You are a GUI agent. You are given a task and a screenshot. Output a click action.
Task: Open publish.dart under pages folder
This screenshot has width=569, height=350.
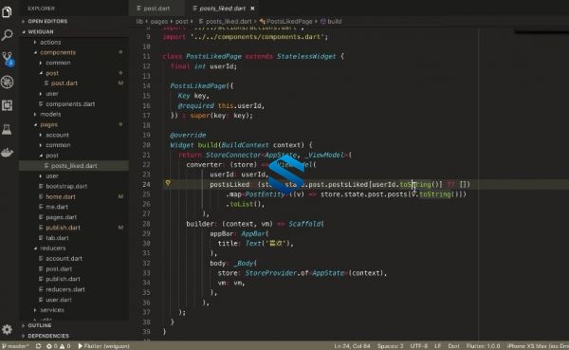tap(63, 228)
